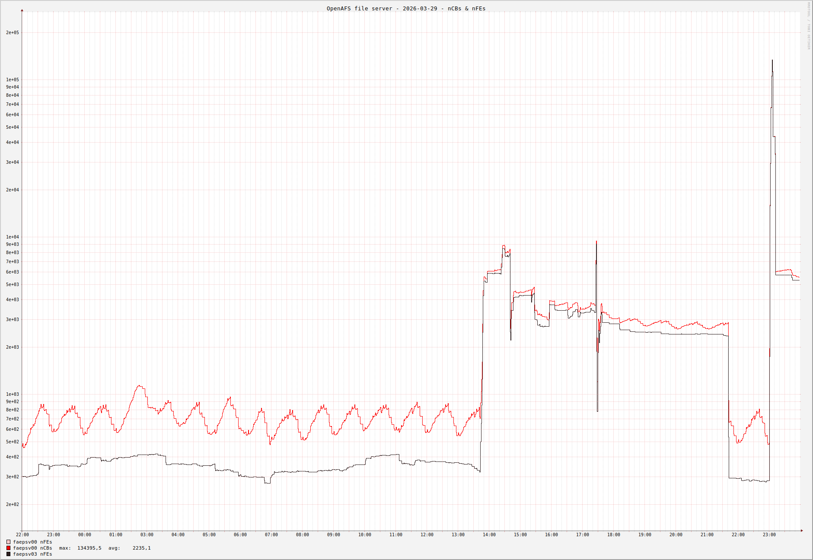Click the black faepsv03 nFEs legend swatch
The image size is (813, 560).
click(x=8, y=554)
